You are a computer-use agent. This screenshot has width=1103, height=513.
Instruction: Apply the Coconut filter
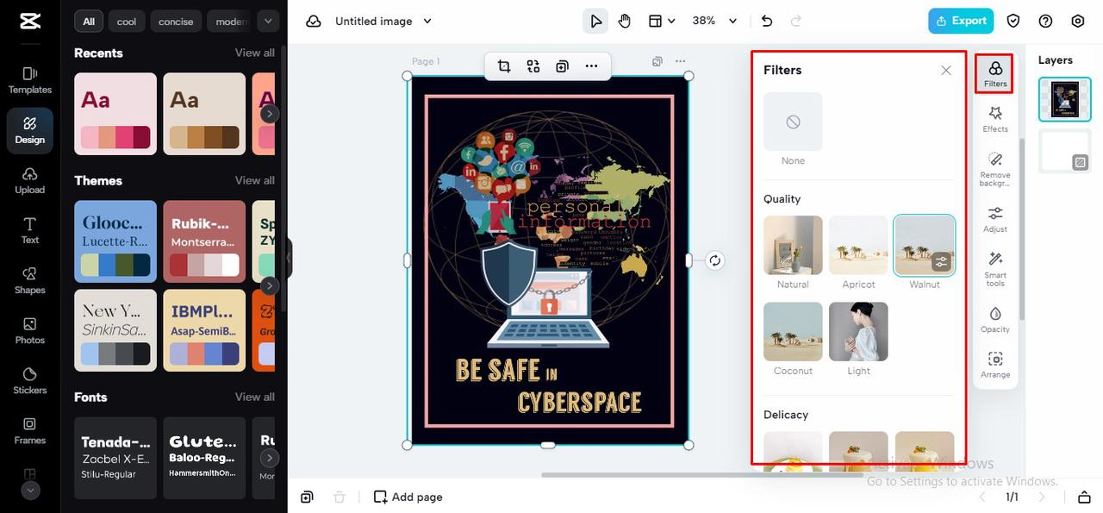tap(793, 331)
